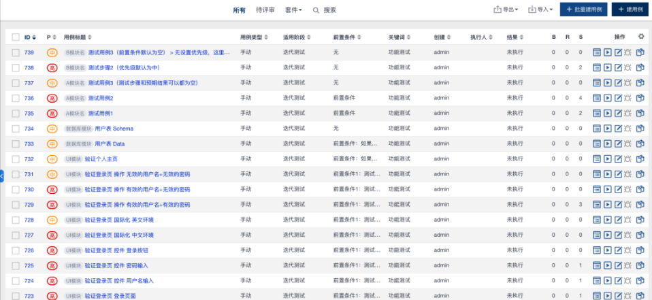Sort by 前置条件 column header

tap(347, 37)
